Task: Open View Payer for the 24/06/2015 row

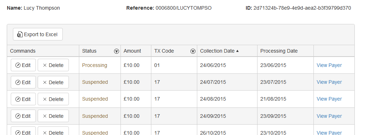Action: 329,65
